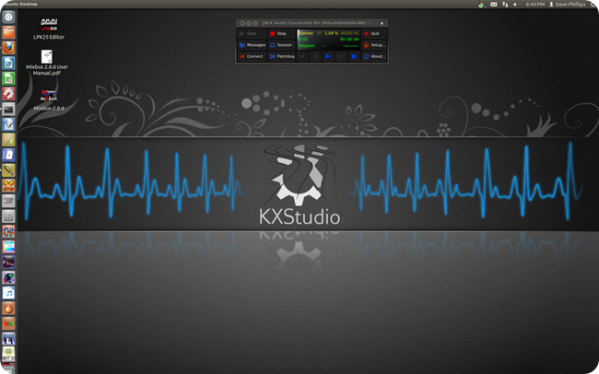The width and height of the screenshot is (599, 374).
Task: Rewind JACK transport to start
Action: click(302, 56)
